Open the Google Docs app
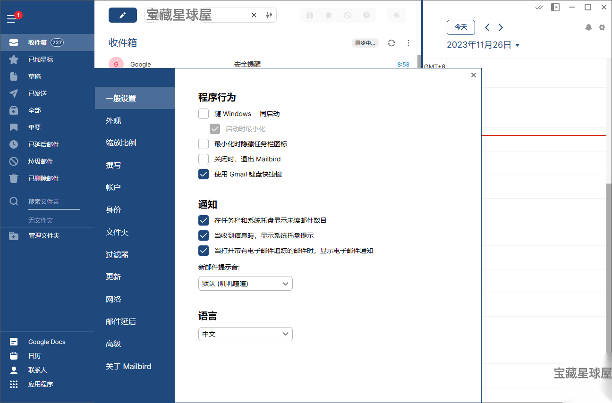The height and width of the screenshot is (403, 612). click(x=47, y=342)
